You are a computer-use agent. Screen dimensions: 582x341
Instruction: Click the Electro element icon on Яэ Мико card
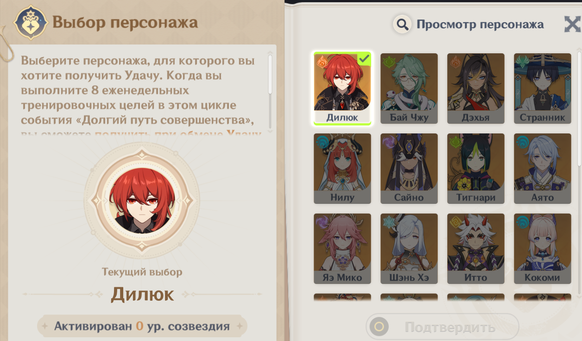coord(322,222)
